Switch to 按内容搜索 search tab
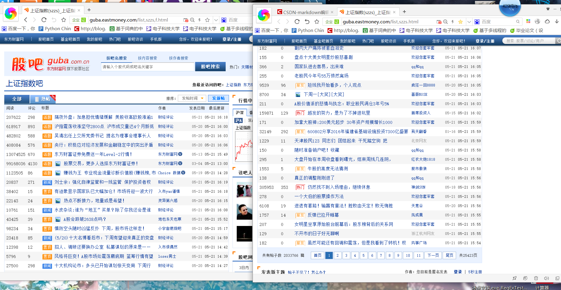The image size is (561, 290). [x=147, y=58]
